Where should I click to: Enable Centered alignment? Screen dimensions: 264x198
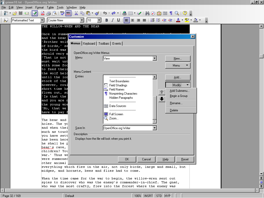point(133,20)
